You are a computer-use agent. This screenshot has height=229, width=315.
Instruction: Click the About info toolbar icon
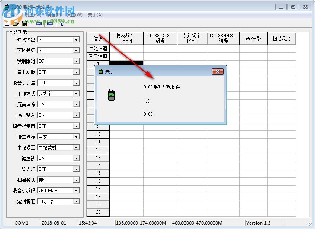62,23
